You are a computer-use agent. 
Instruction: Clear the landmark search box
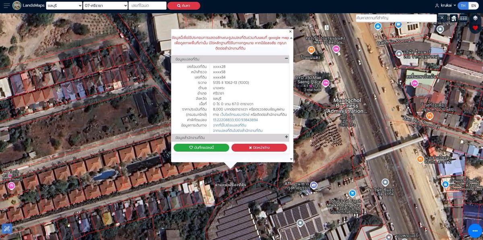(442, 18)
